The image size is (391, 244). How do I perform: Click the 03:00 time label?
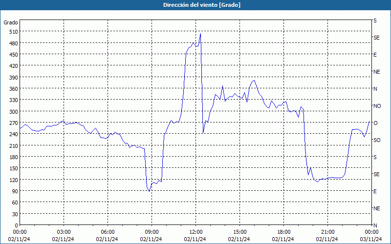click(x=64, y=232)
